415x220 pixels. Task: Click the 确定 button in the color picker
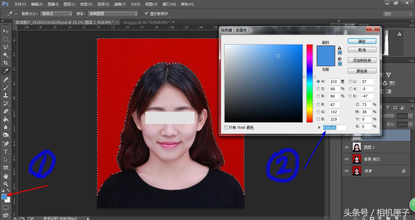[361, 41]
